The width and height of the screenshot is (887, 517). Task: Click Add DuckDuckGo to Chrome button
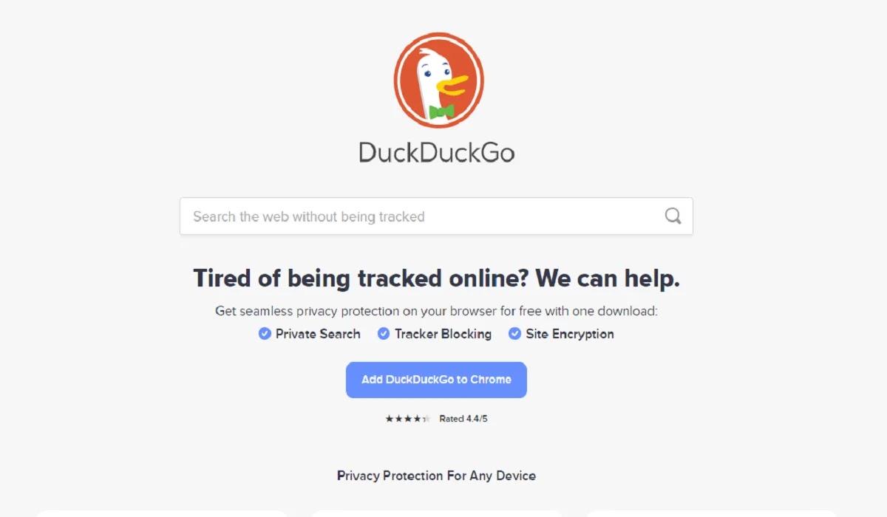click(x=436, y=380)
